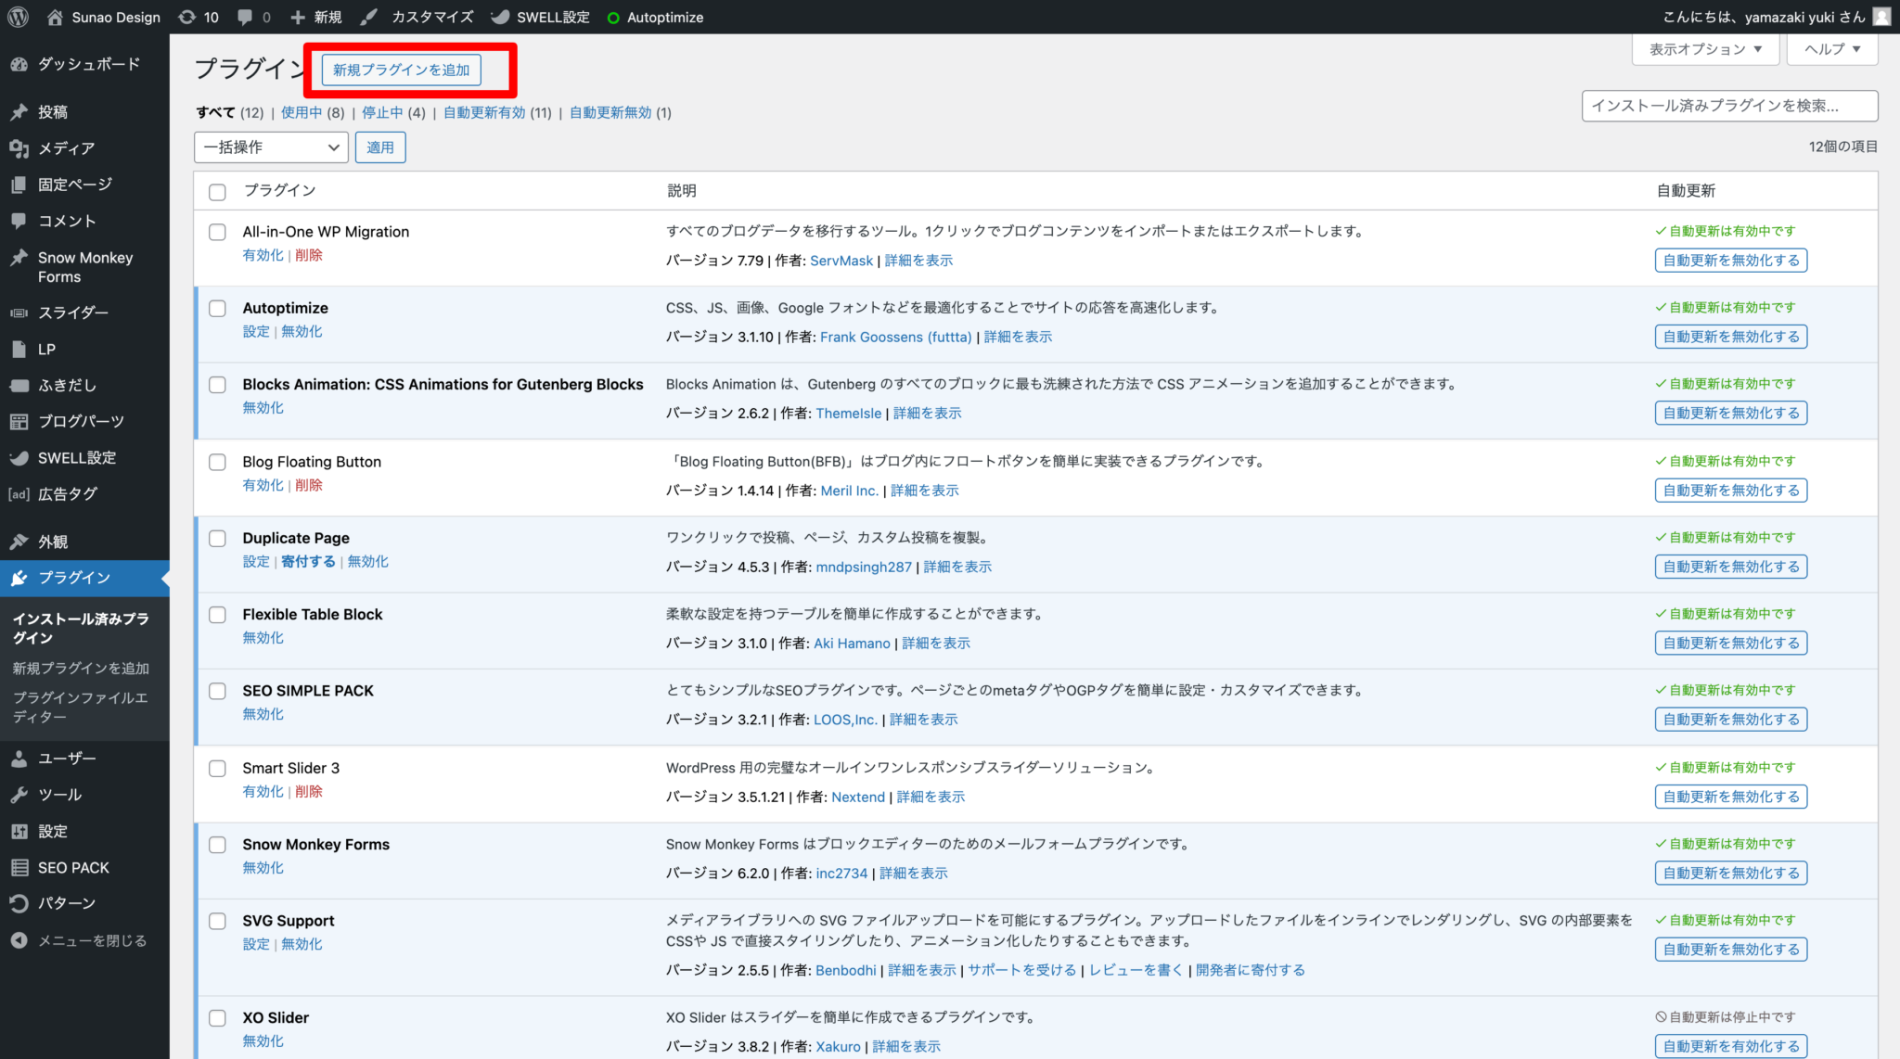Select the メディア sidebar icon
Screen dimensions: 1900x1059
pyautogui.click(x=19, y=147)
